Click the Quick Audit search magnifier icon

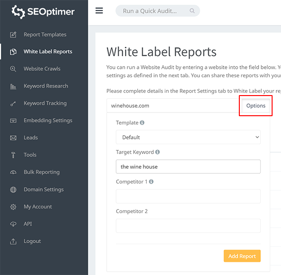(x=192, y=11)
